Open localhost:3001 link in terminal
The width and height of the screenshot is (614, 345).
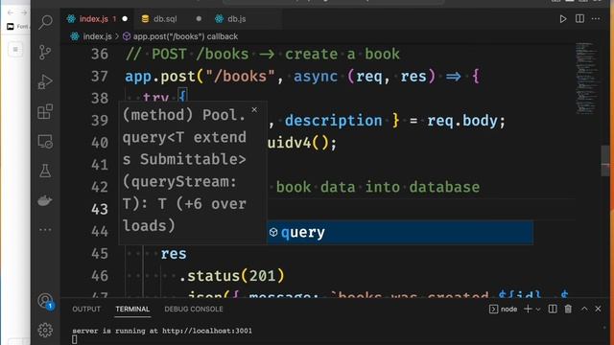click(x=207, y=331)
